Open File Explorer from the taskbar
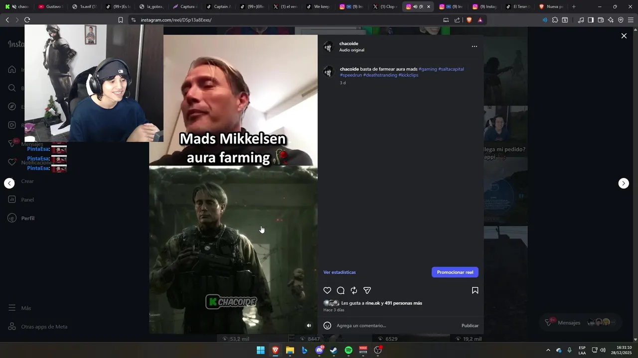 pos(290,351)
